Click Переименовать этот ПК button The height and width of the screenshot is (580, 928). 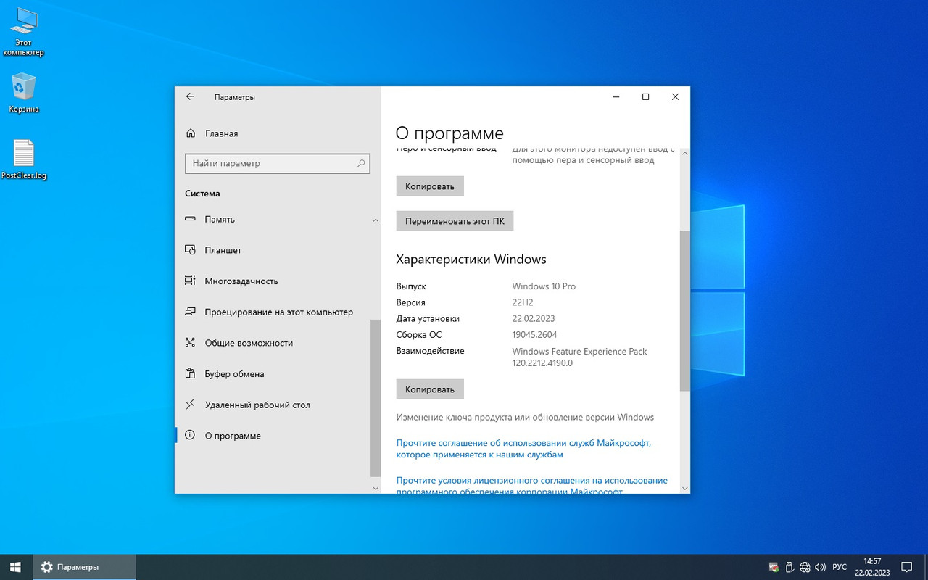coord(455,221)
